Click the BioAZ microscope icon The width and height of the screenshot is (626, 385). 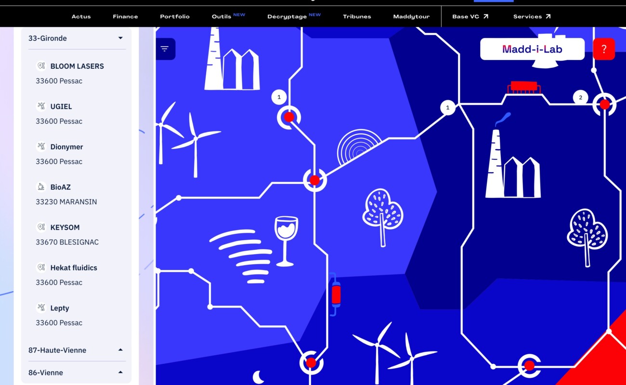click(41, 187)
